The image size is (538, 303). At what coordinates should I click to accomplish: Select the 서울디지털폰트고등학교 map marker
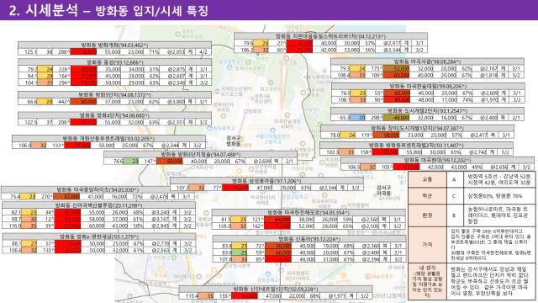point(272,130)
